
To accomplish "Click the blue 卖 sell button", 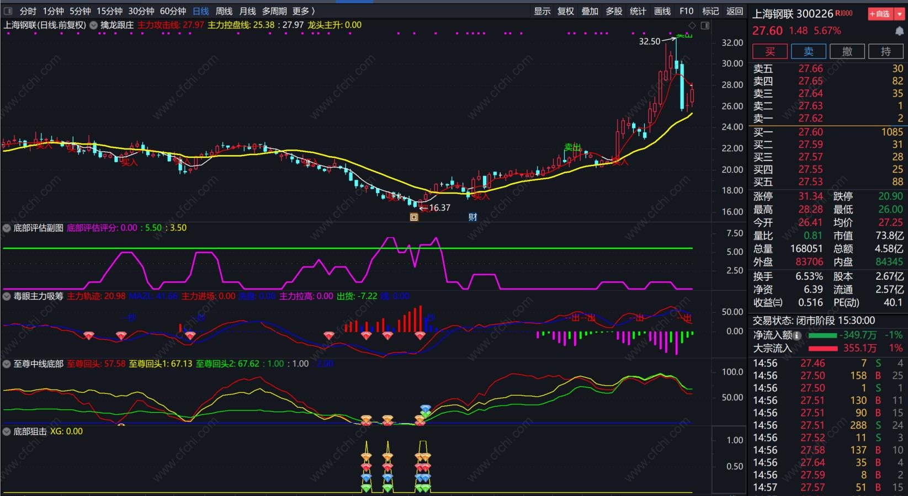I will pos(809,51).
